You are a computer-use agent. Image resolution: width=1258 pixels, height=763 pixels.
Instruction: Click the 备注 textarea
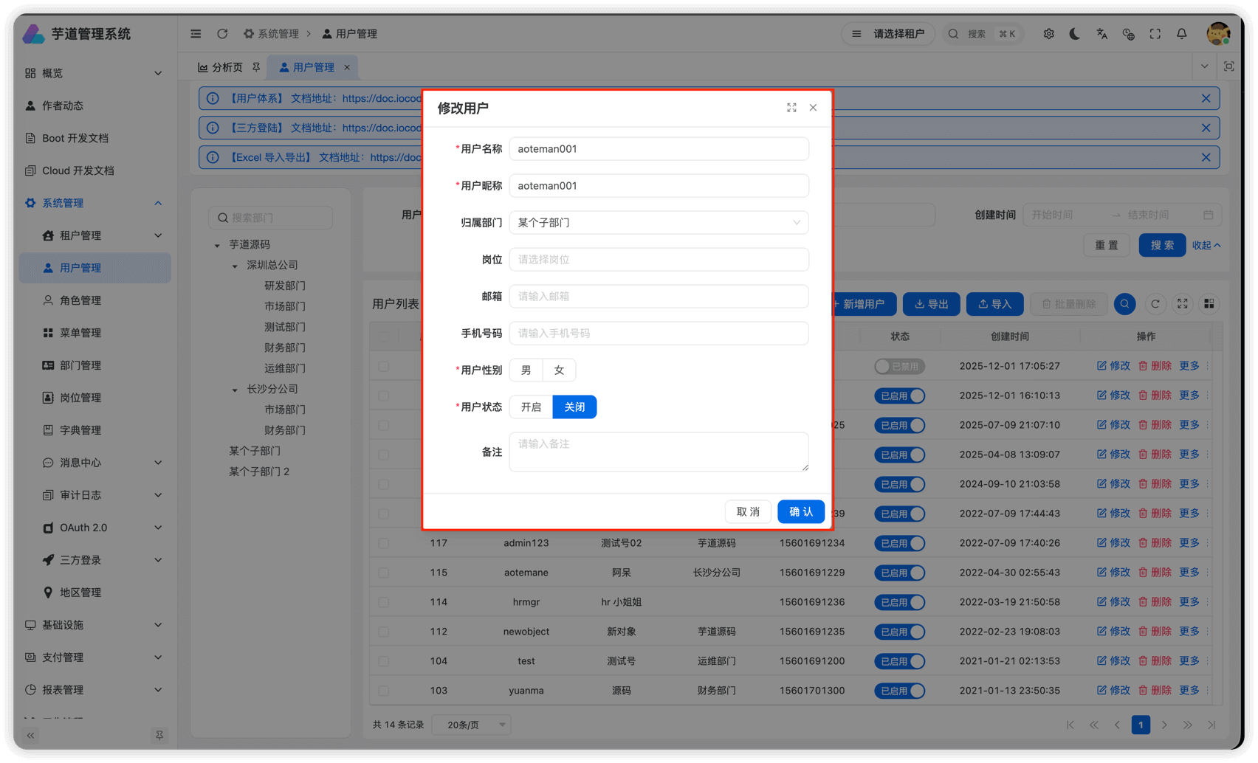[x=659, y=452]
